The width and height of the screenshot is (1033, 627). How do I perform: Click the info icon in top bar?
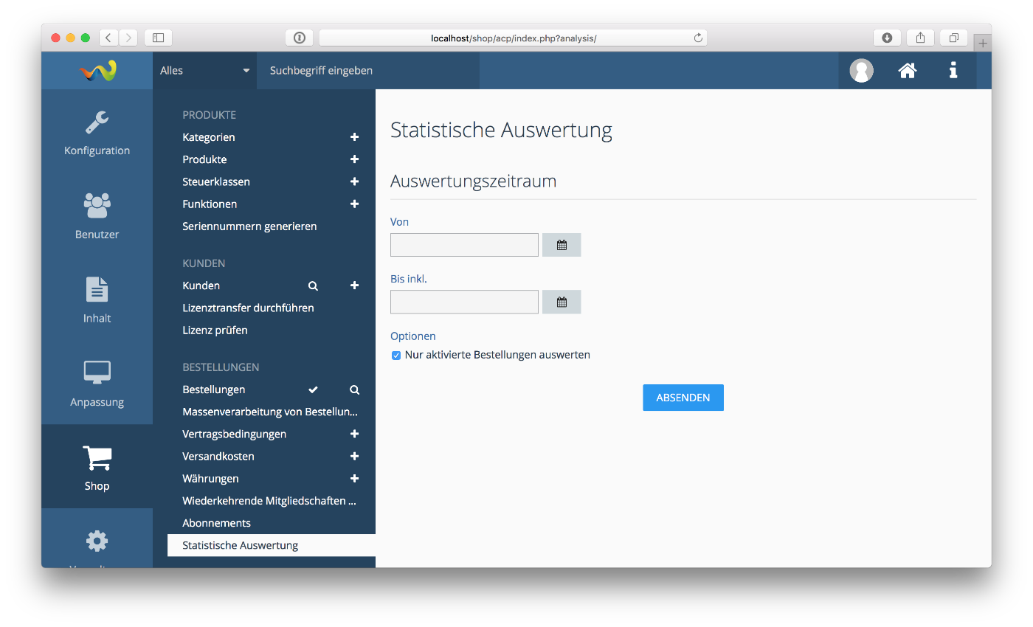pos(953,71)
